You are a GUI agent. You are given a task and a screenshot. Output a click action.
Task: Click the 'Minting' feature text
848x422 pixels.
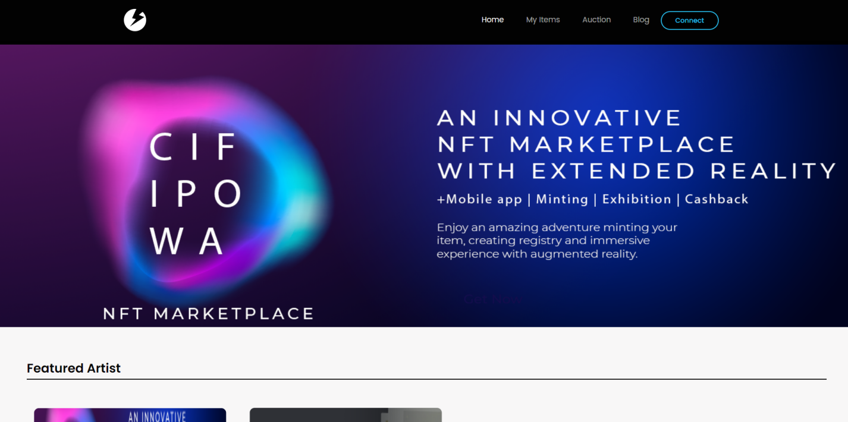coord(562,200)
